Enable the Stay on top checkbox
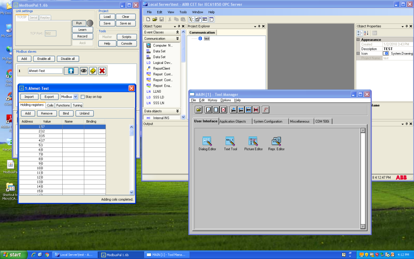Screen dimensions: 414x259 pos(82,97)
